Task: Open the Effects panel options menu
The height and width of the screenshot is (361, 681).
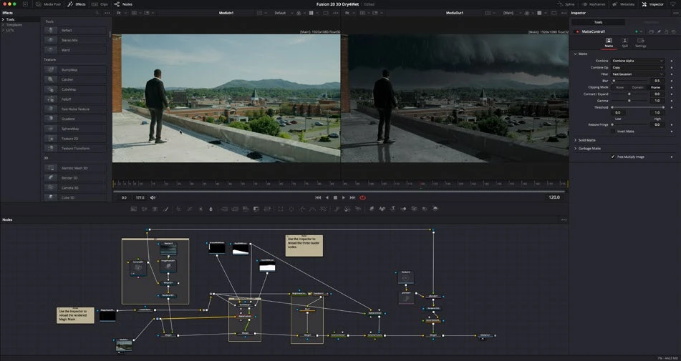Action: pos(107,13)
